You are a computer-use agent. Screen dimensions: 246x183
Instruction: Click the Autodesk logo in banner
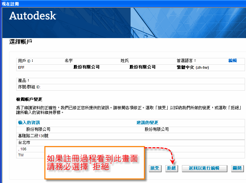click(33, 16)
